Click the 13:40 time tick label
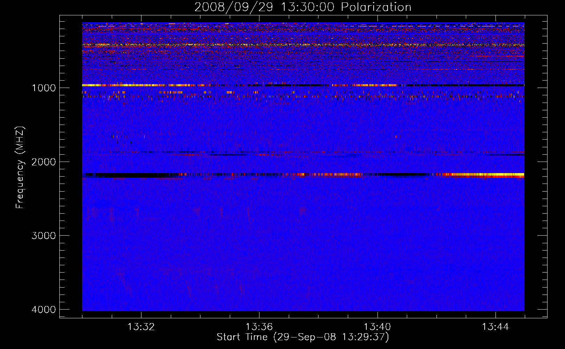 pos(377,327)
